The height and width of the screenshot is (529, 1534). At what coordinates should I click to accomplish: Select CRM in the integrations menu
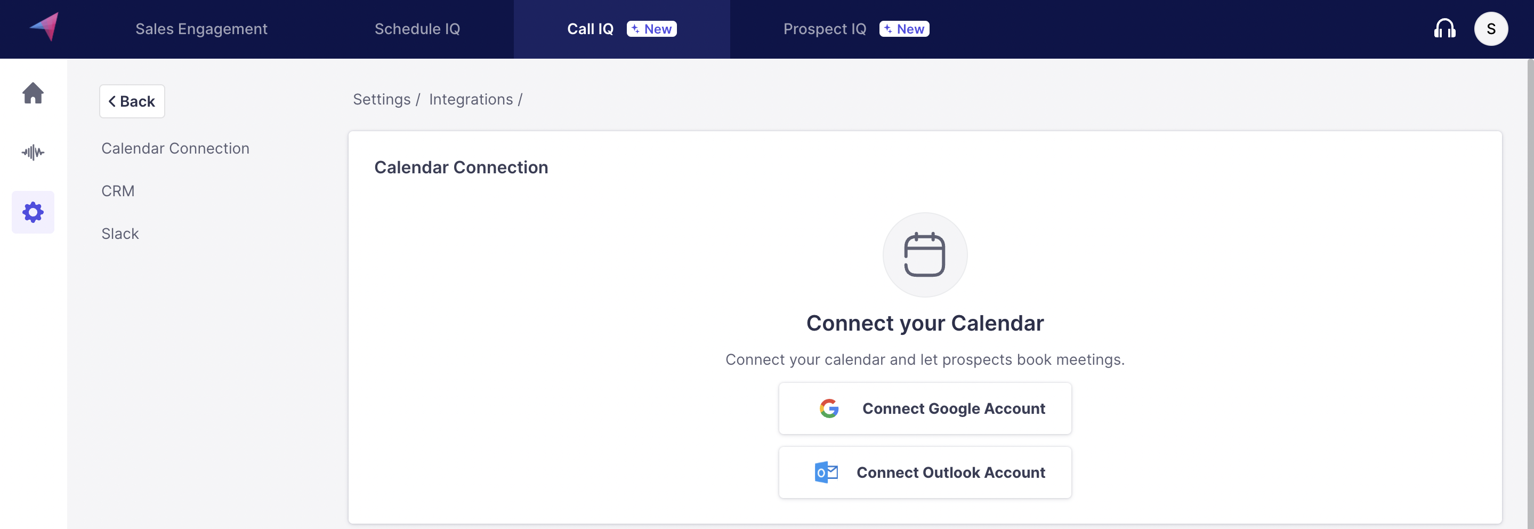[118, 191]
